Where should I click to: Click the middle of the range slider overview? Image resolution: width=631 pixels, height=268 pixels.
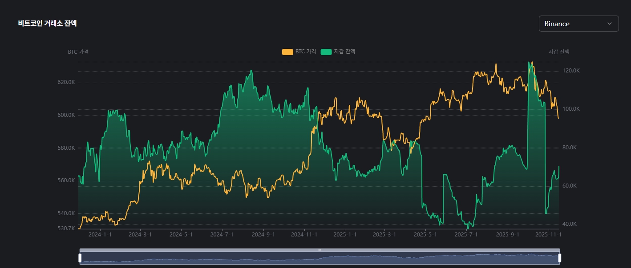click(x=320, y=259)
